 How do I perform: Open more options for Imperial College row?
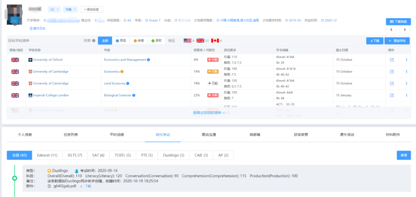click(x=406, y=95)
